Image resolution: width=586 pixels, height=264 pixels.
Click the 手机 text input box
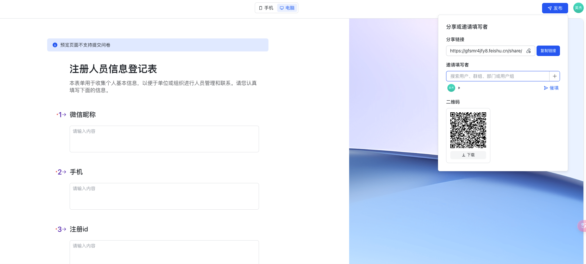tap(164, 196)
